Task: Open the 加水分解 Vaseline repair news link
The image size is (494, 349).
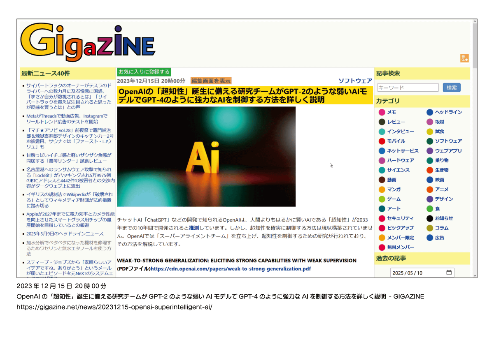Action: point(69,248)
